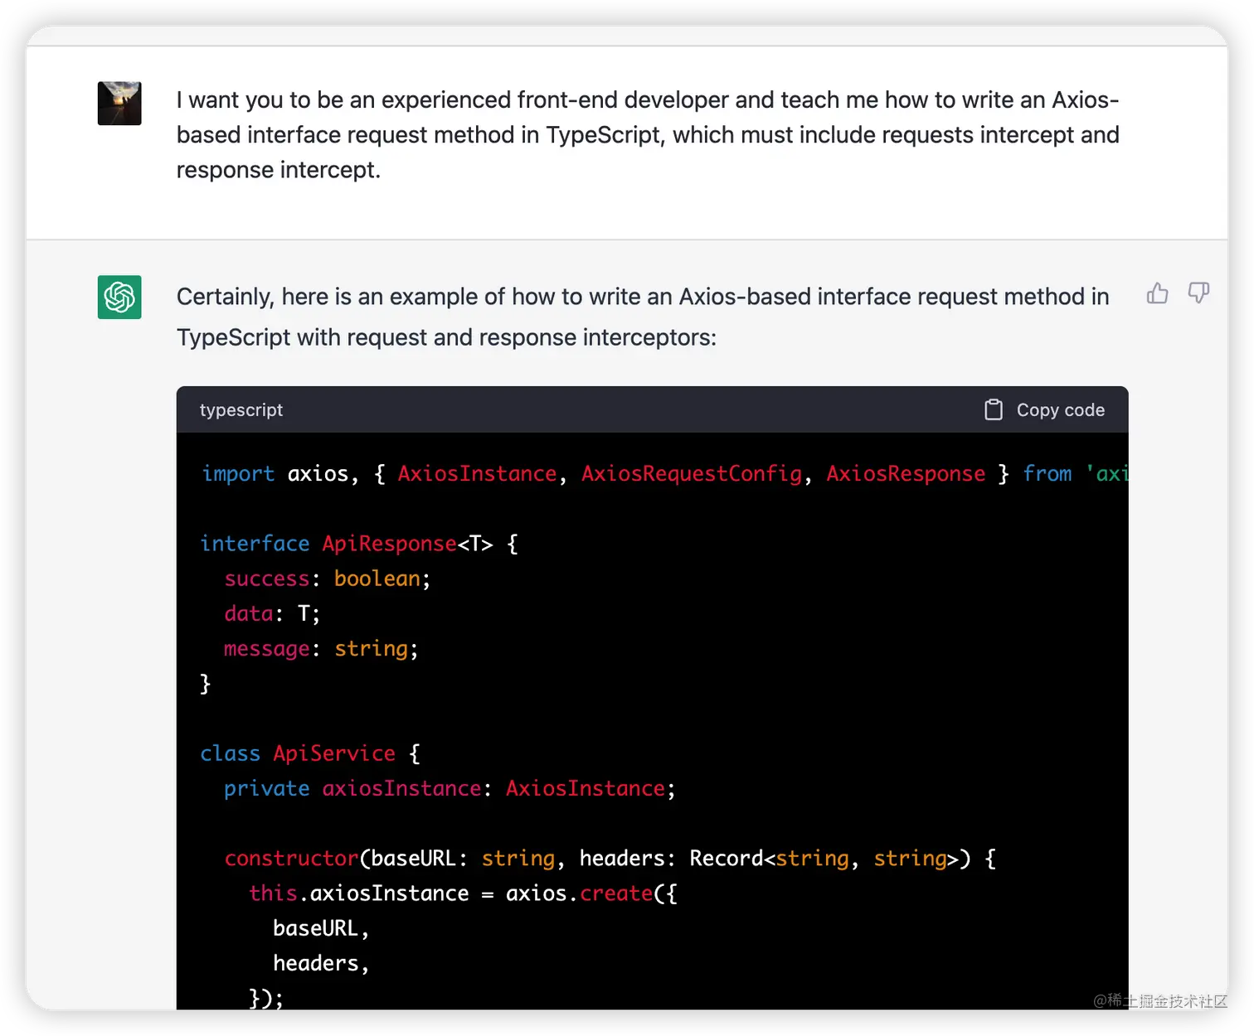Click the 'message: string;' line
The height and width of the screenshot is (1036, 1254).
(321, 648)
